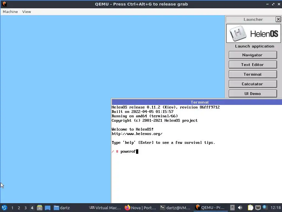Open the clipboard manager tray icon
The width and height of the screenshot is (282, 212).
point(250,208)
